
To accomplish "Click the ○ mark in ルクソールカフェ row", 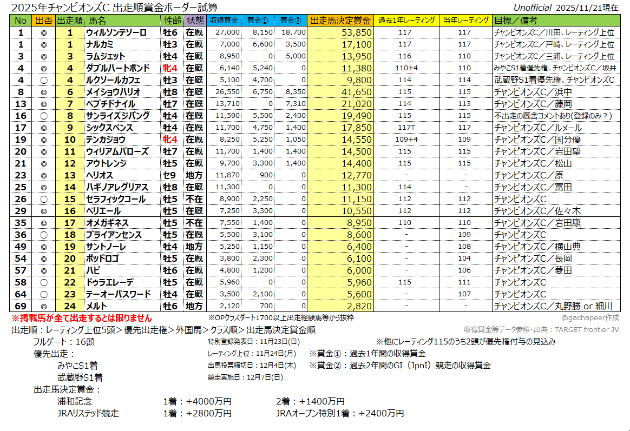I will click(43, 80).
